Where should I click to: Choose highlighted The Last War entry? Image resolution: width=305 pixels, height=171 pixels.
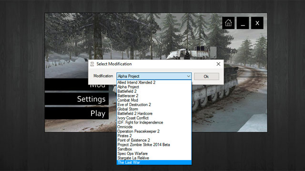pyautogui.click(x=154, y=162)
